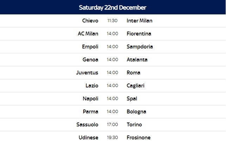
Task: Open the 14:00 Juventus vs Roma kickoff
Action: pyautogui.click(x=112, y=73)
